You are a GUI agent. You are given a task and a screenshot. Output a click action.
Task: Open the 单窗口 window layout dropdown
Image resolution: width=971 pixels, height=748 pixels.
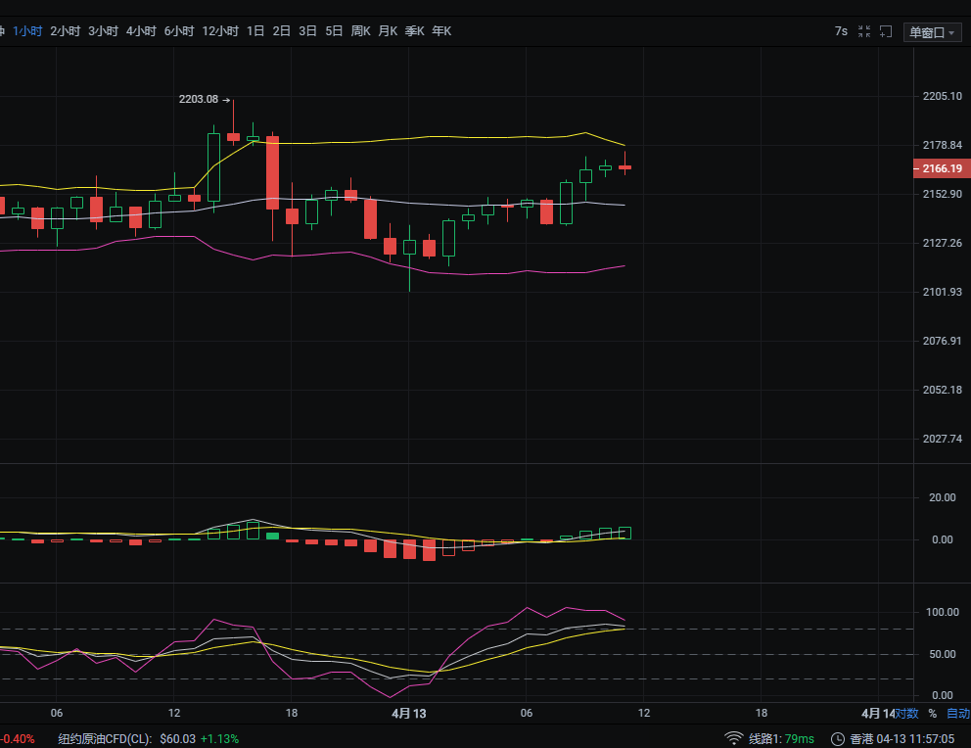[x=932, y=32]
